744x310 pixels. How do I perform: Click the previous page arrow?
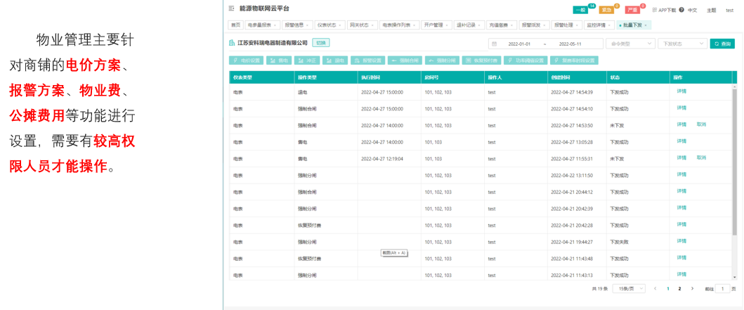655,289
